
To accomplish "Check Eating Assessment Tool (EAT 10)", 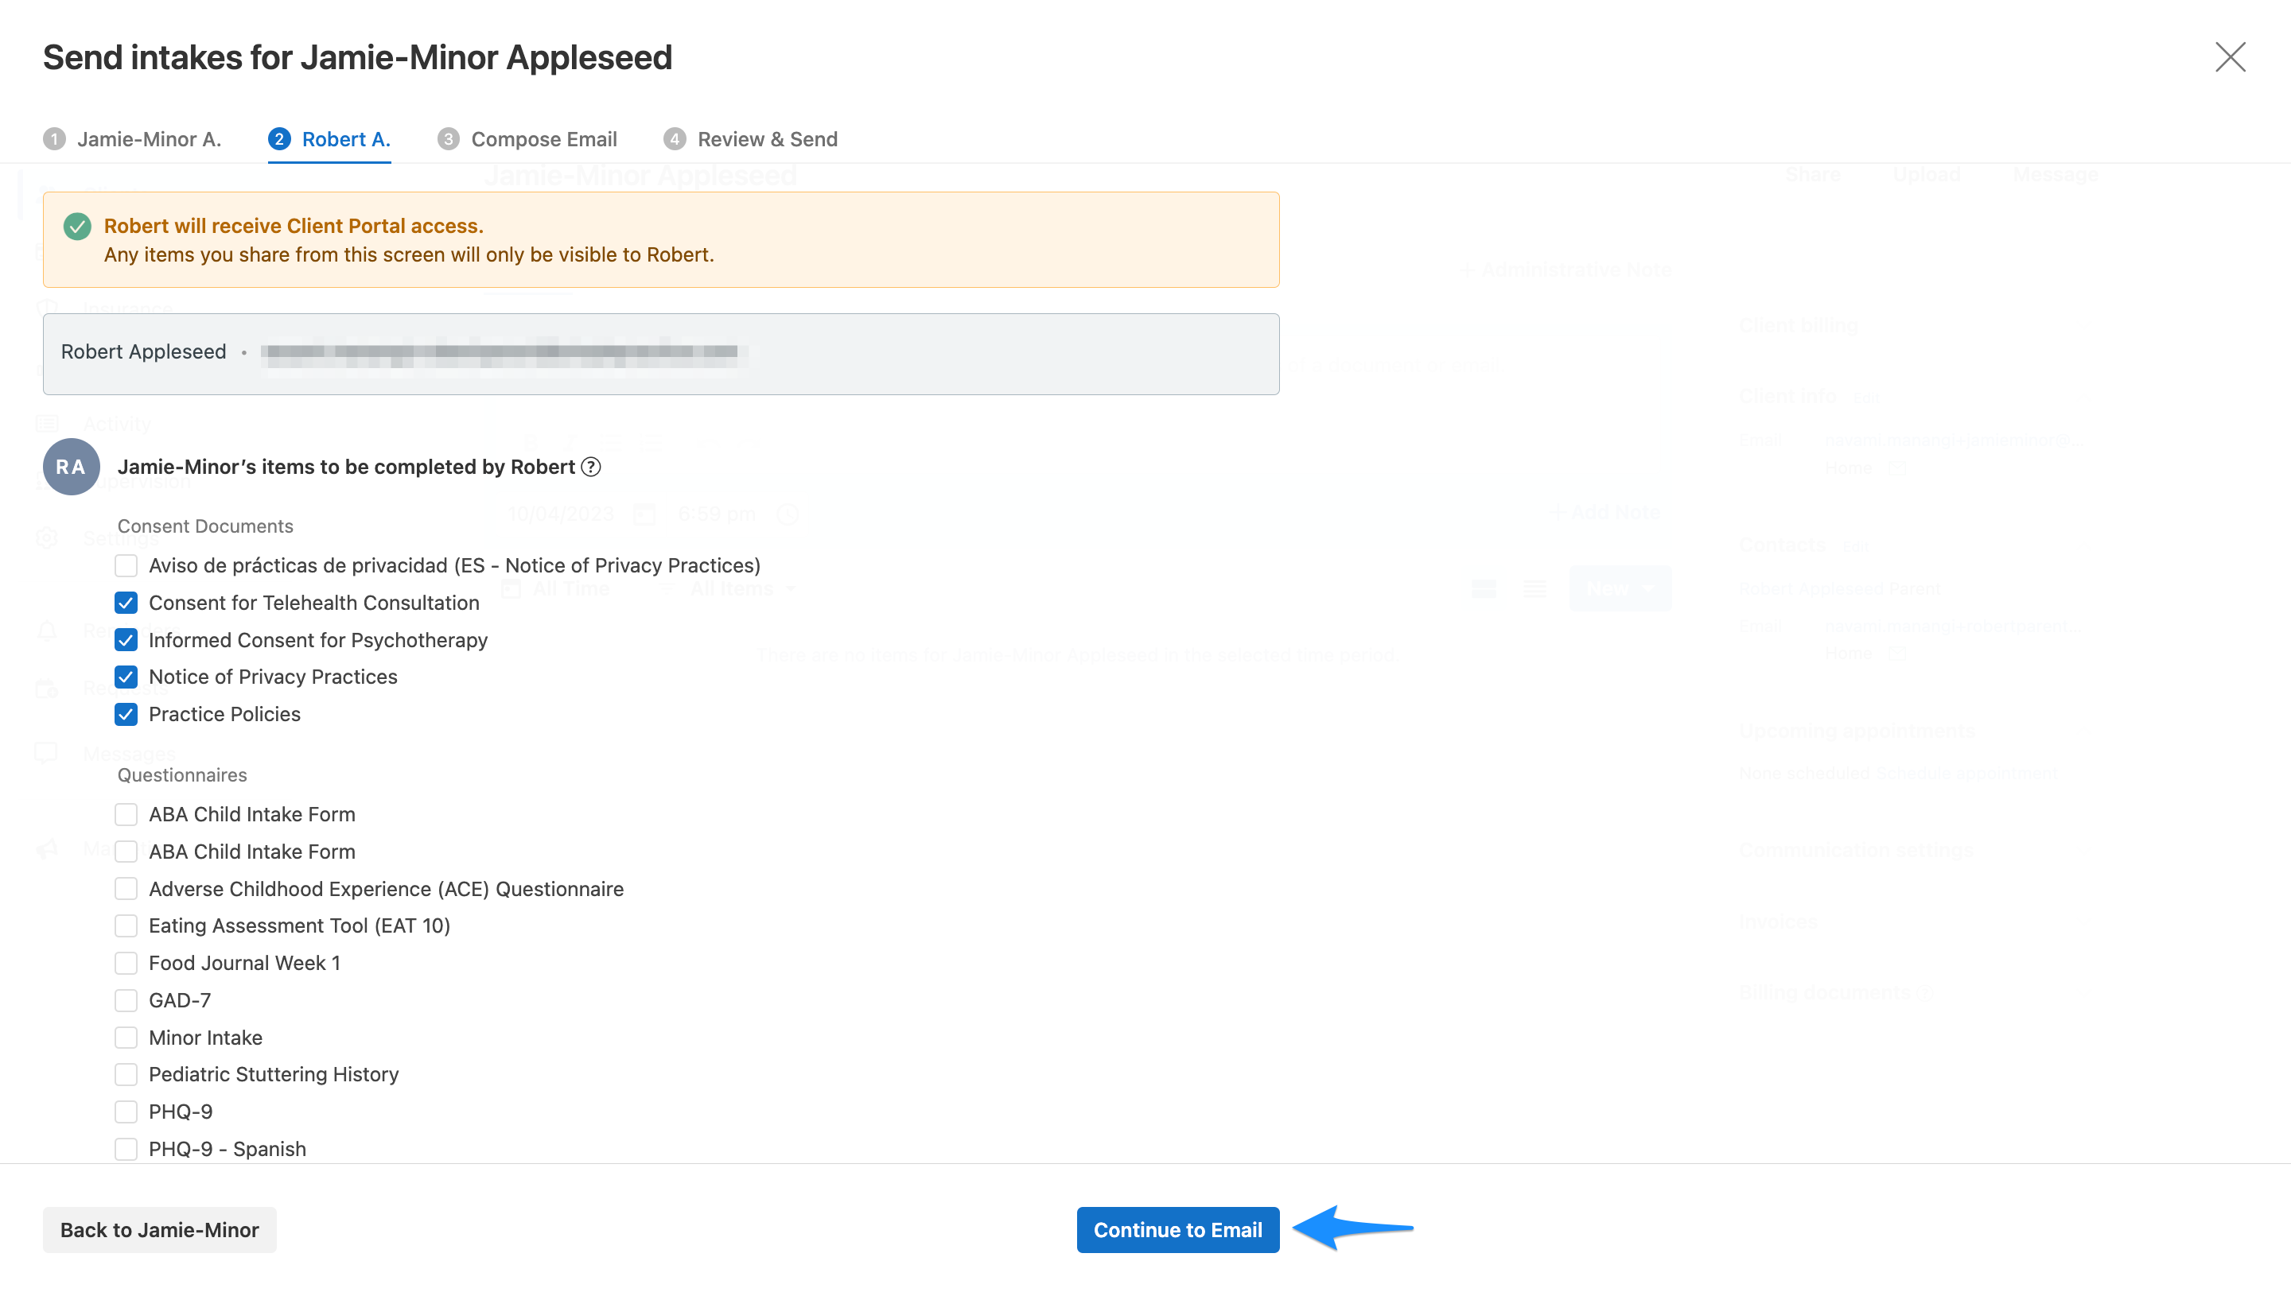I will click(126, 925).
